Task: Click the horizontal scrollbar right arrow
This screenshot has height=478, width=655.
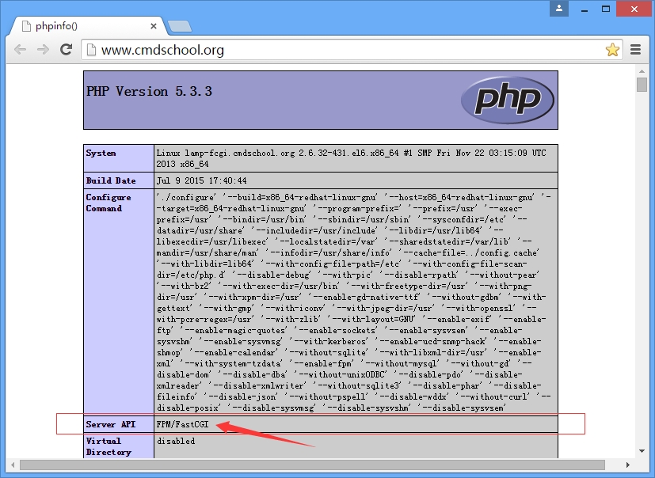Action: (x=627, y=465)
